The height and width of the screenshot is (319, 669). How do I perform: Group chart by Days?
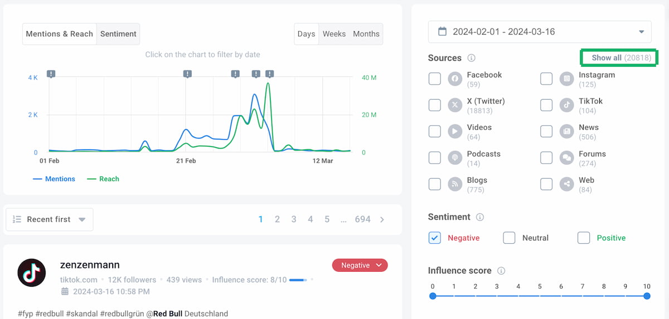point(306,34)
